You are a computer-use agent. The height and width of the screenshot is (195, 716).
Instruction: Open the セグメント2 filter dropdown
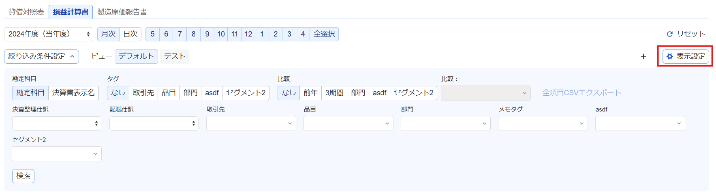pos(57,154)
